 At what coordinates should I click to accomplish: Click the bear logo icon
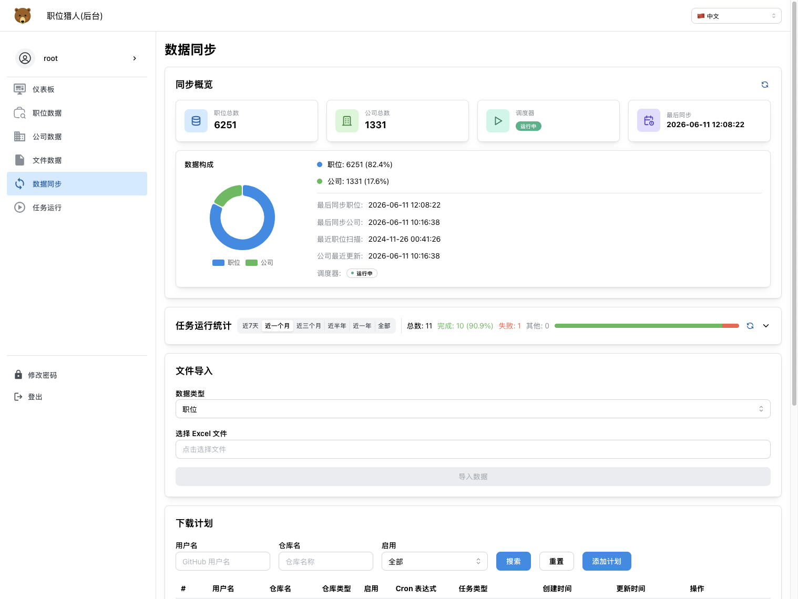click(23, 16)
